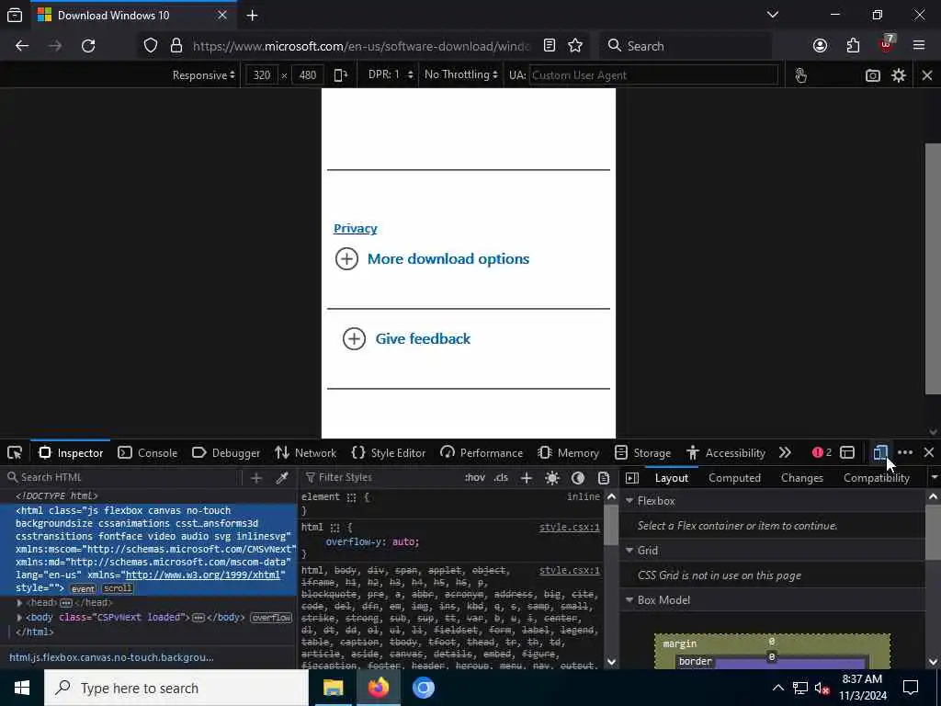Open the Memory tab
The height and width of the screenshot is (706, 941).
[568, 452]
